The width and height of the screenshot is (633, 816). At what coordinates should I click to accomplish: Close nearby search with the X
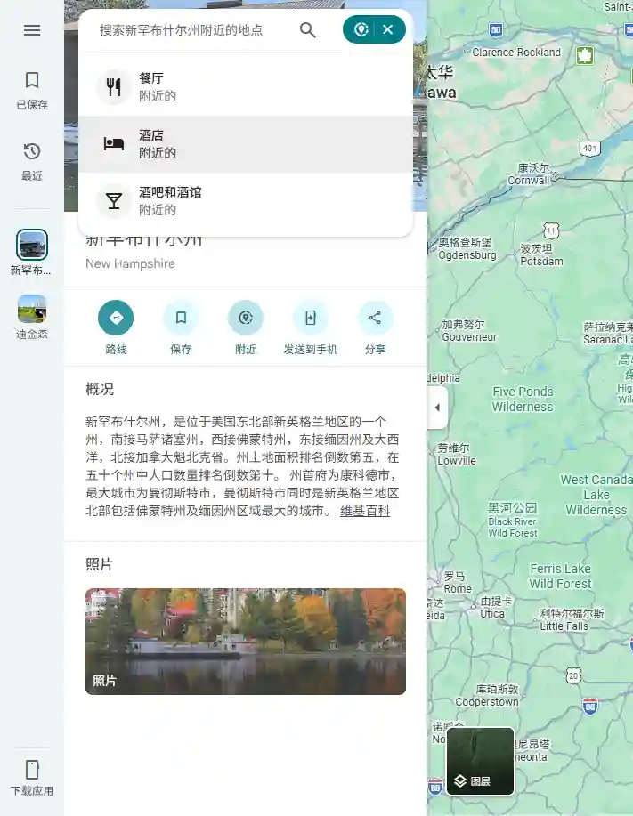388,29
